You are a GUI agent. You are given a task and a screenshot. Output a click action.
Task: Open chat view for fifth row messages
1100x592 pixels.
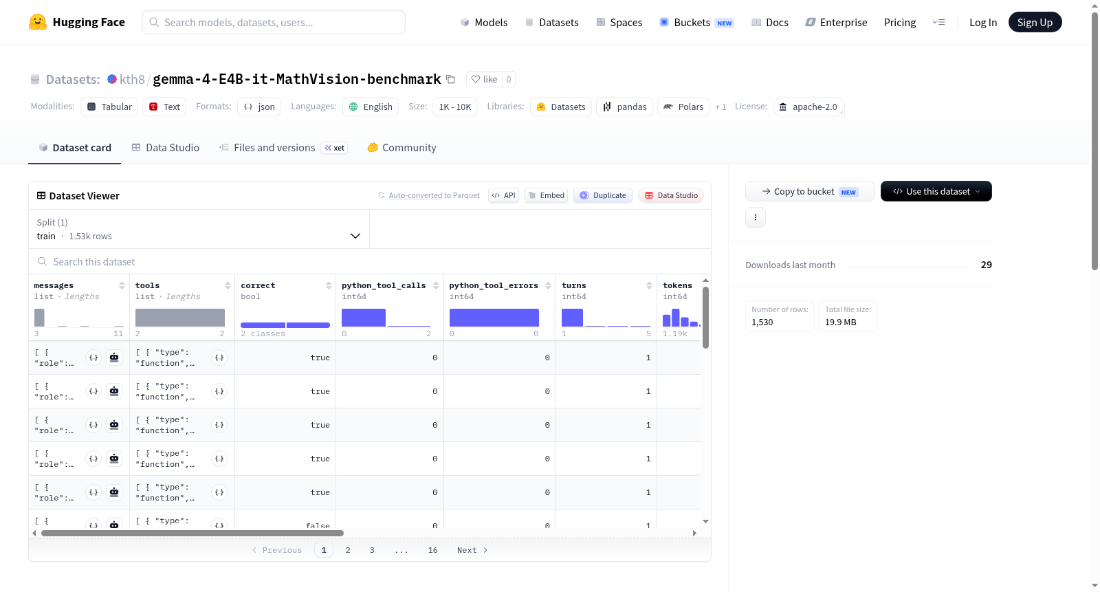[x=114, y=492]
